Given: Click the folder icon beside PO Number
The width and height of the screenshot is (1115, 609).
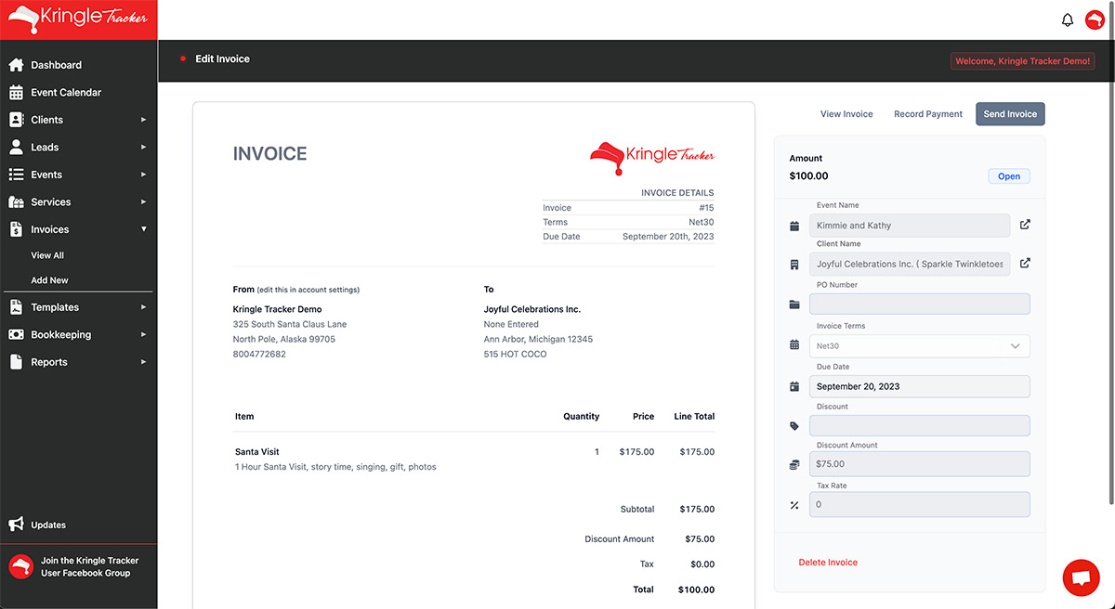Looking at the screenshot, I should (x=794, y=304).
